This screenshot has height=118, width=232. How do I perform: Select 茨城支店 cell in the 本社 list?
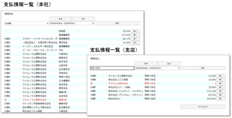pyautogui.click(x=63, y=73)
